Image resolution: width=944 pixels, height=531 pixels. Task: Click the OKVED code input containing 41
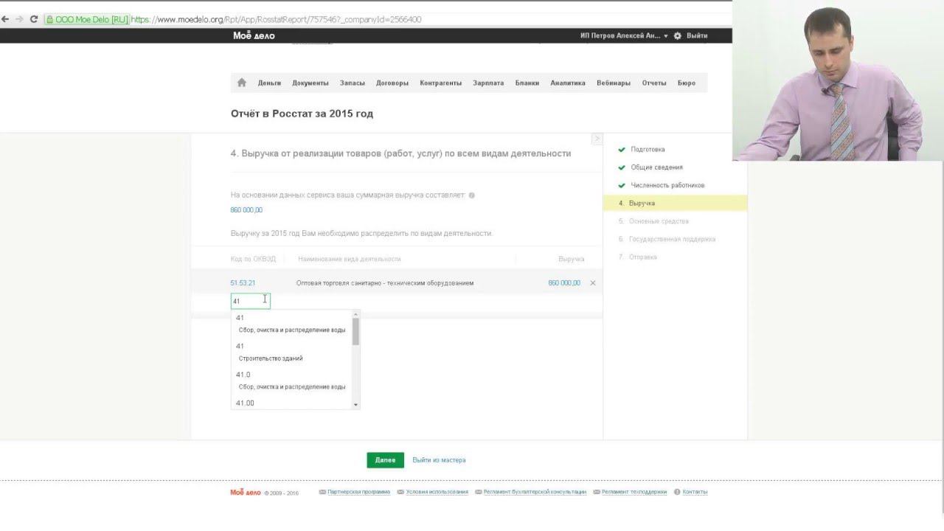click(251, 301)
